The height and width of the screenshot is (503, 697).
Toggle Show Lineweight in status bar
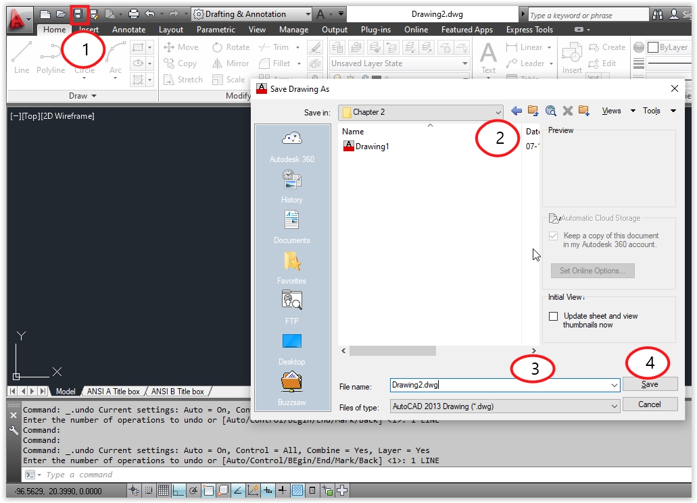point(283,491)
